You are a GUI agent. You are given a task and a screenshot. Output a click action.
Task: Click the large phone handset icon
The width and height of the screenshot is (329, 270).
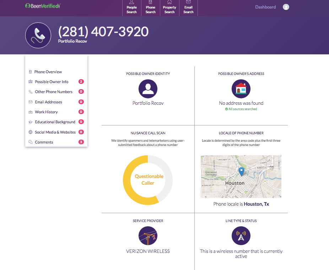tap(38, 35)
